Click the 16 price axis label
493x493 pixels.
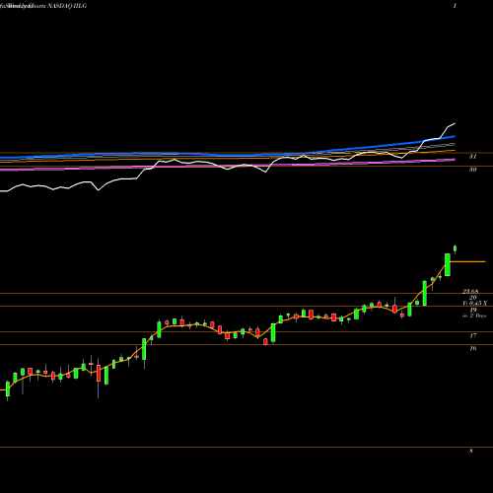point(472,348)
